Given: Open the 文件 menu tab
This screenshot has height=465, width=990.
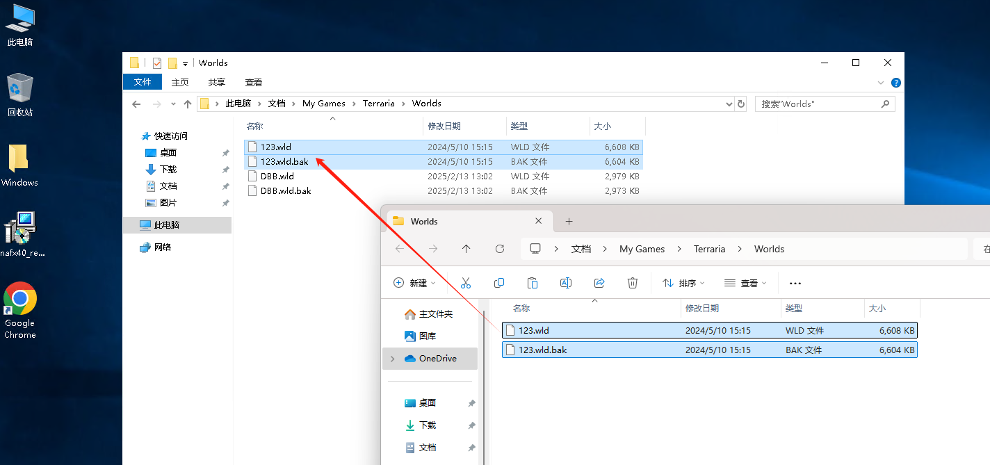Looking at the screenshot, I should [x=143, y=82].
